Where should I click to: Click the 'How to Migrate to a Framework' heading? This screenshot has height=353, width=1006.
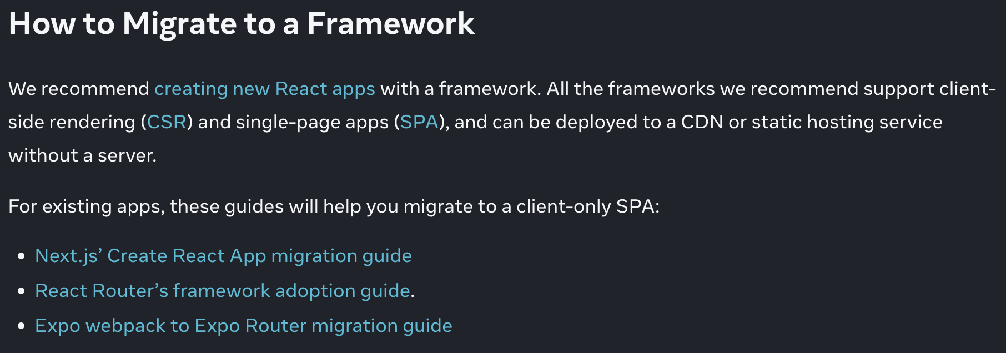[242, 24]
